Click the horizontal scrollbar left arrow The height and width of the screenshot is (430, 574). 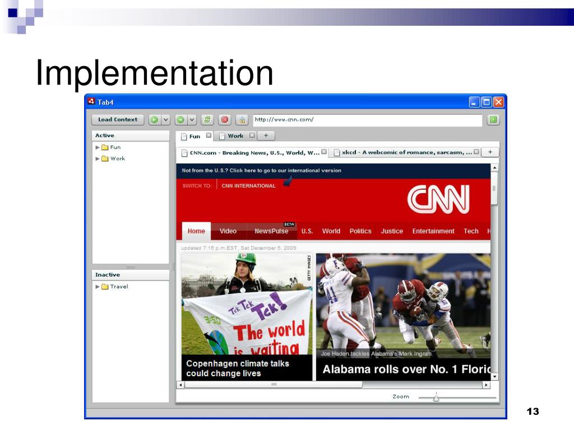coord(181,385)
